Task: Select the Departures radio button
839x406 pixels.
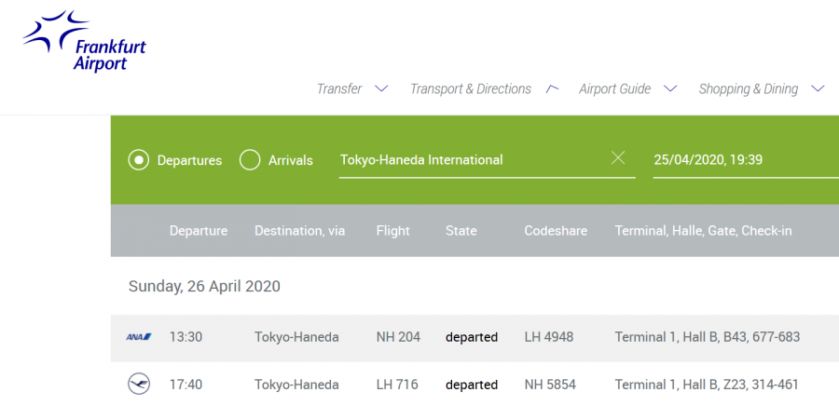Action: (x=139, y=160)
